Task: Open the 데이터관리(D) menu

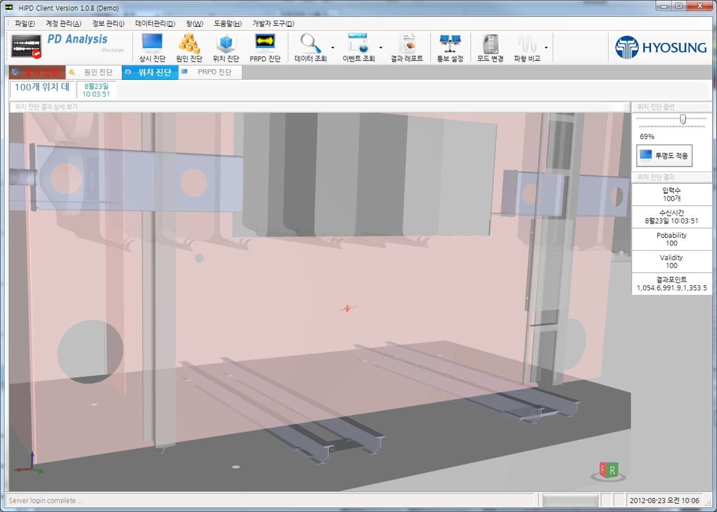Action: pyautogui.click(x=155, y=23)
